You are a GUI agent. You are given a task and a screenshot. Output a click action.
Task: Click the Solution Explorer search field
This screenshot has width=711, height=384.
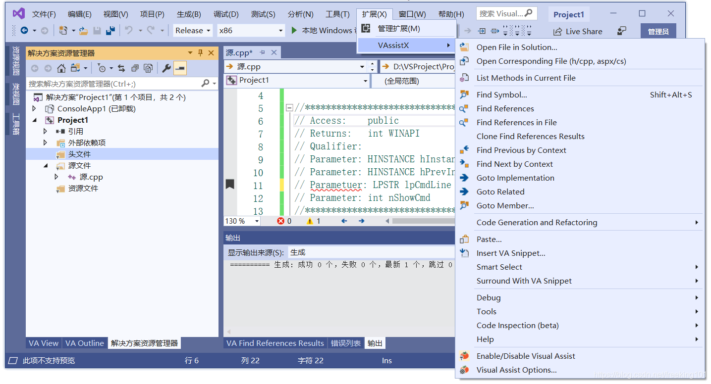point(114,84)
